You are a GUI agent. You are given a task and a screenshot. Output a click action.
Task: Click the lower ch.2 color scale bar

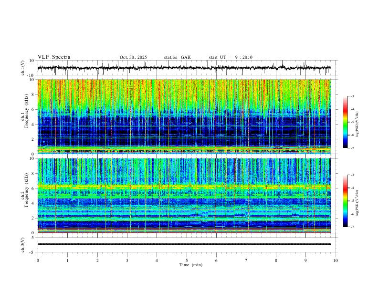click(x=345, y=201)
